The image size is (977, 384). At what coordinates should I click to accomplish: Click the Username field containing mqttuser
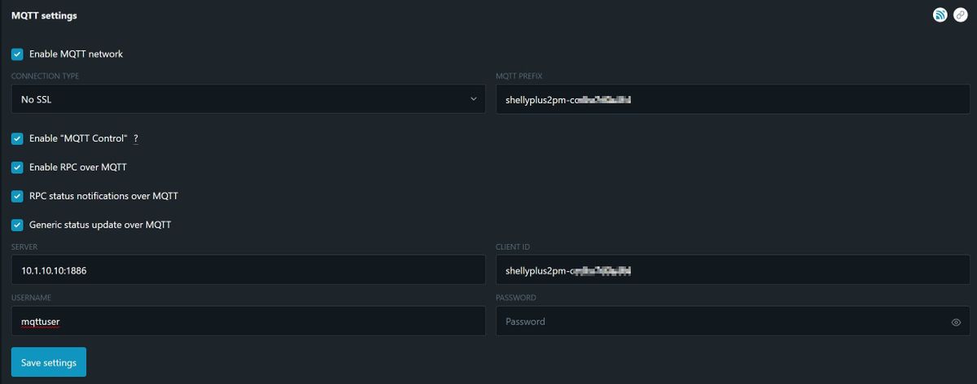pyautogui.click(x=248, y=321)
